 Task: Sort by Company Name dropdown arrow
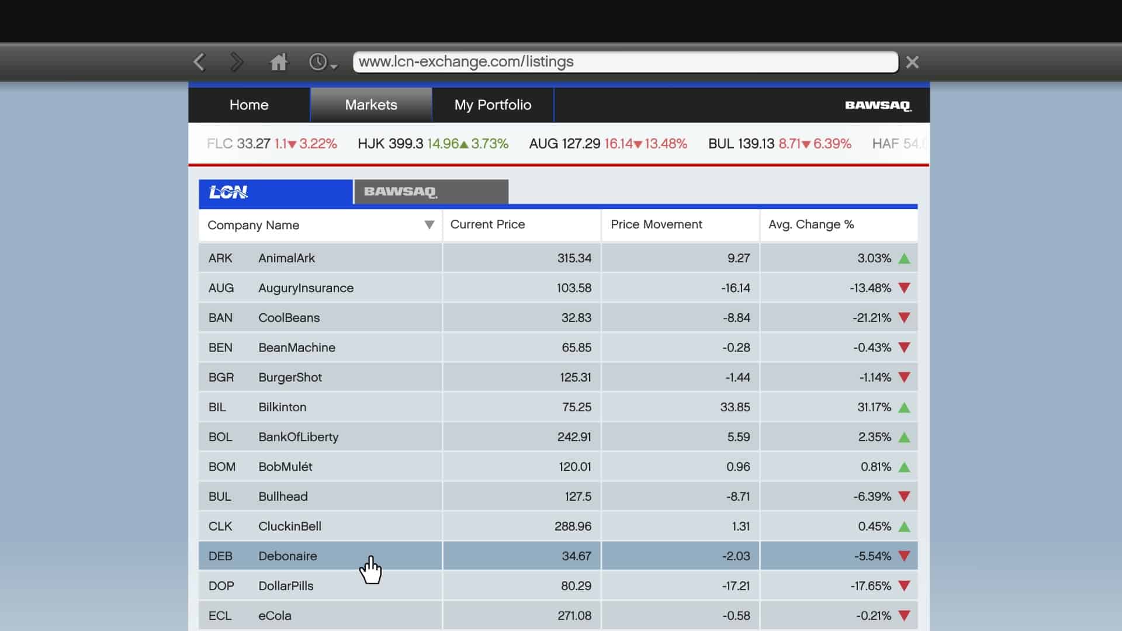(x=429, y=225)
